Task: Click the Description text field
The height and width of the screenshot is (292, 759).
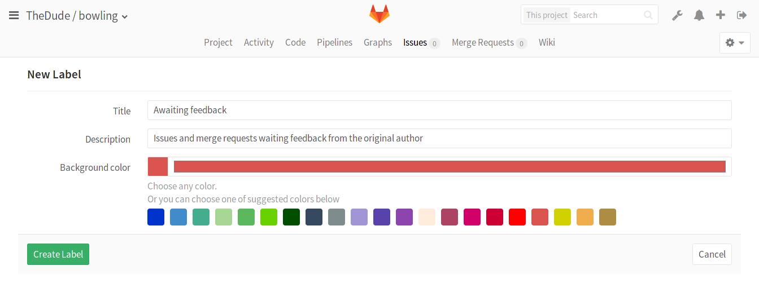Action: [x=439, y=139]
